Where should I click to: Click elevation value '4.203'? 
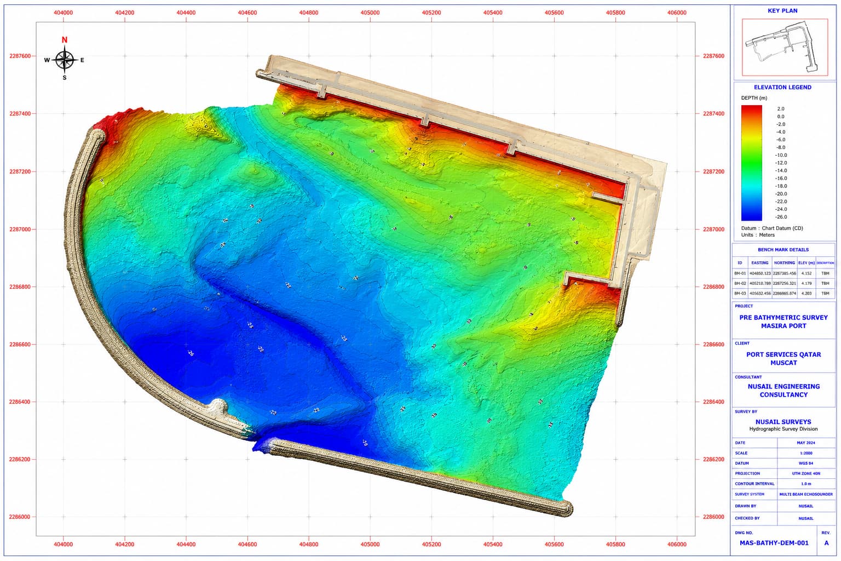806,294
